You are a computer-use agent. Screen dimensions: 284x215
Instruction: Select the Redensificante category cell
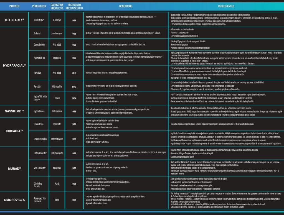pos(57,139)
